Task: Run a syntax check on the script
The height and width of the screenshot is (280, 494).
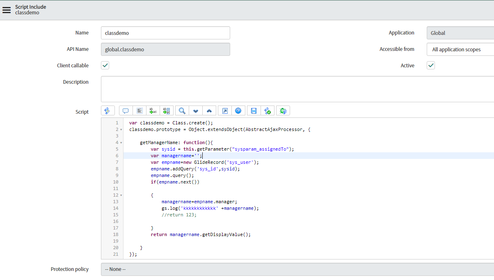Action: [267, 110]
